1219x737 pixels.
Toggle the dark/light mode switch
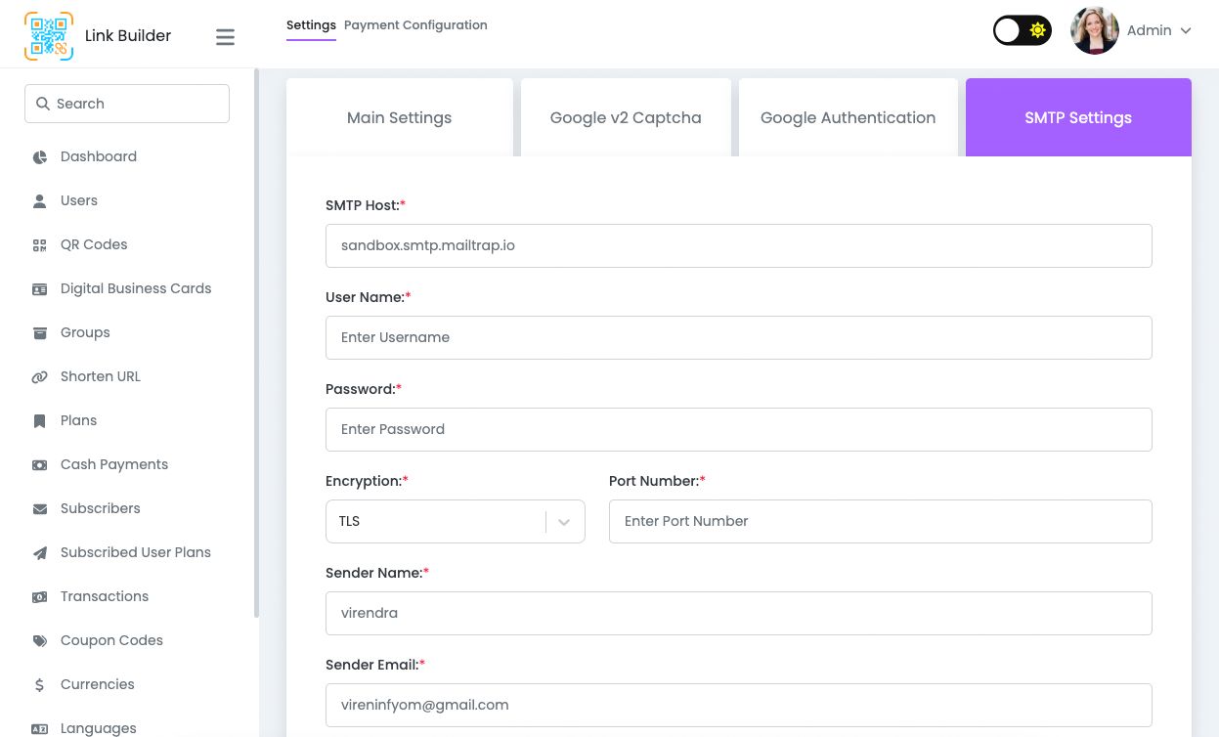click(x=1022, y=30)
